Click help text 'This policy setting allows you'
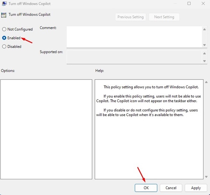 tap(151, 87)
